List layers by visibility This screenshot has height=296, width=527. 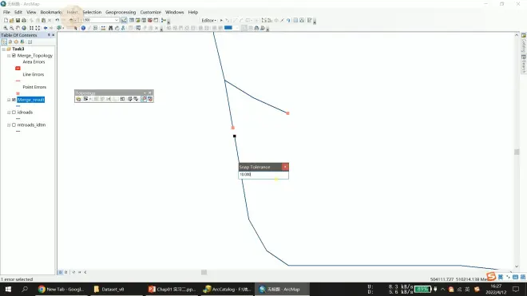coord(16,42)
